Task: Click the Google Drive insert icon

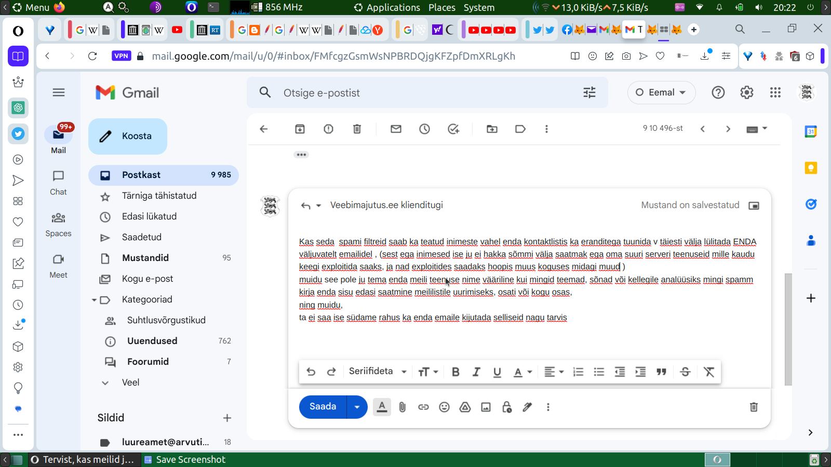Action: 465,407
